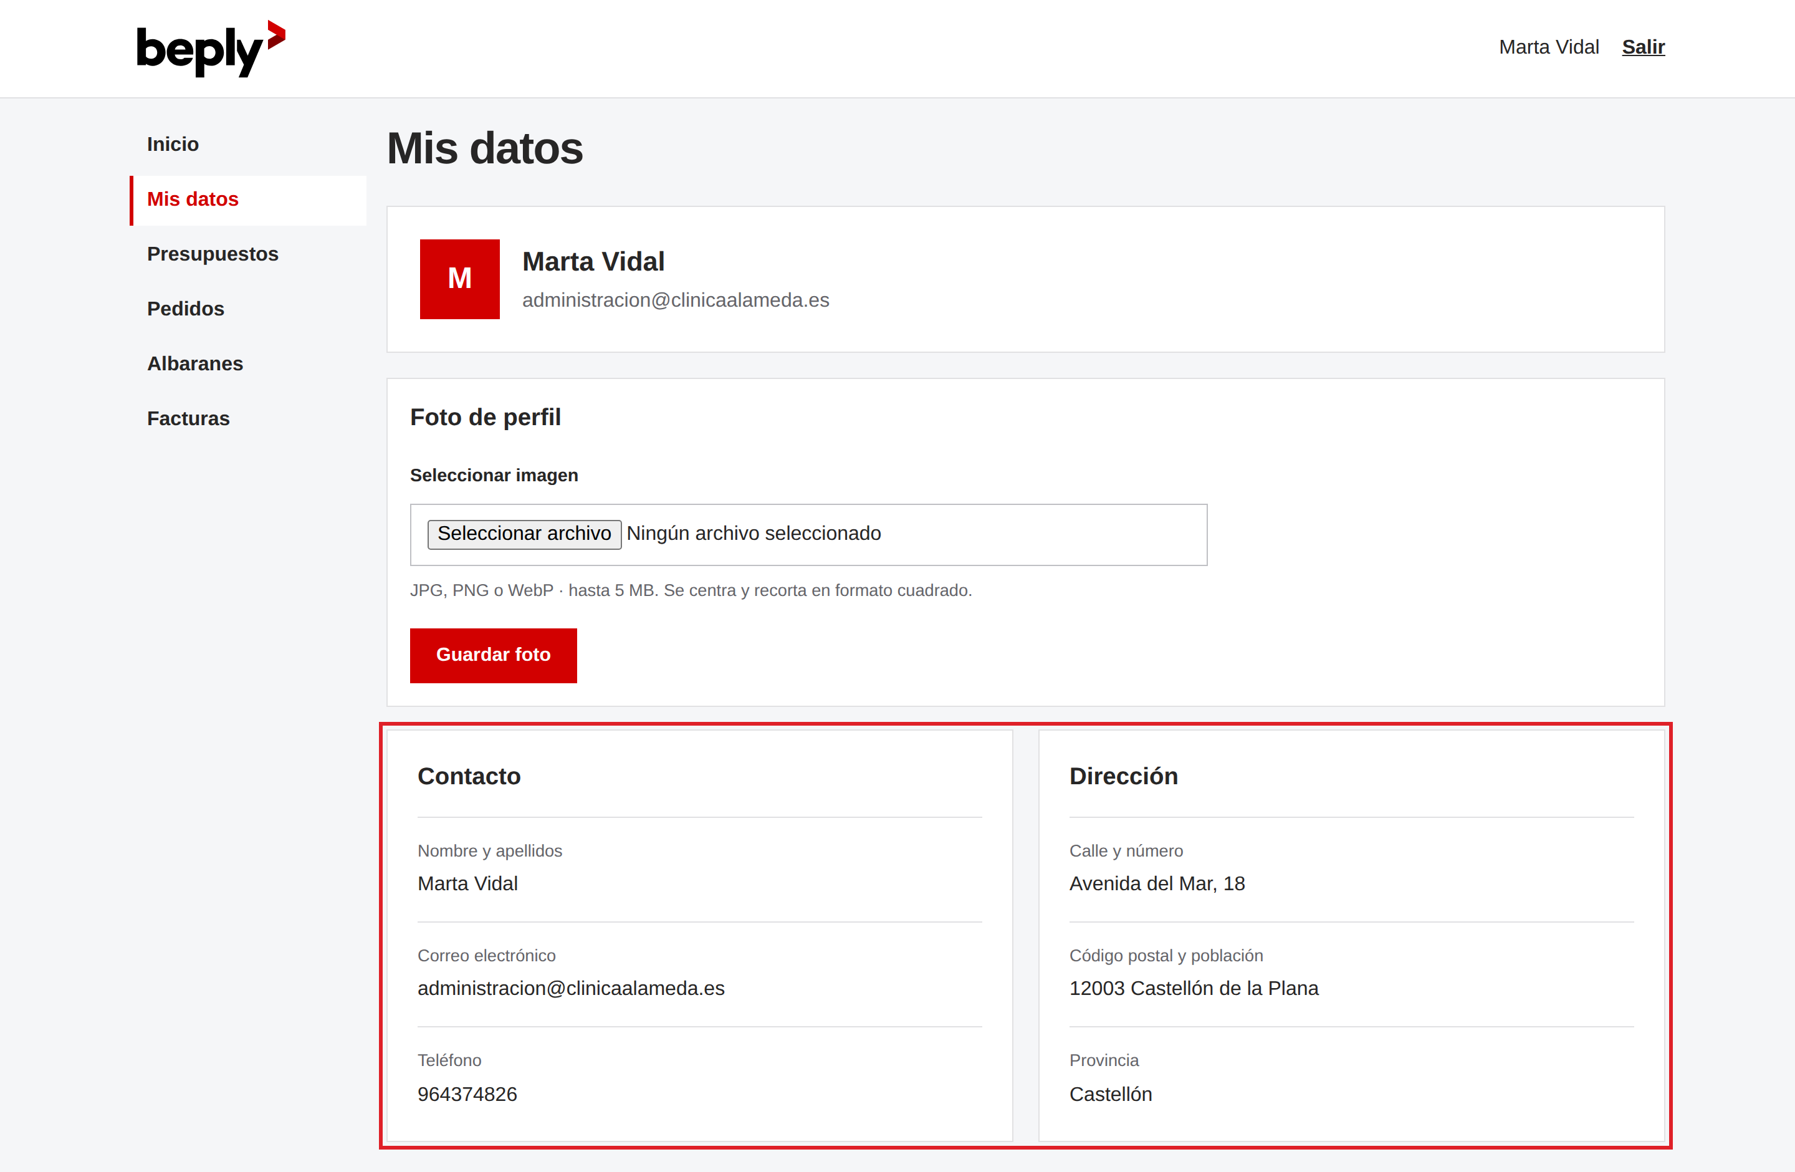The width and height of the screenshot is (1795, 1172).
Task: Click the Marta Vidal name in header
Action: (1548, 47)
